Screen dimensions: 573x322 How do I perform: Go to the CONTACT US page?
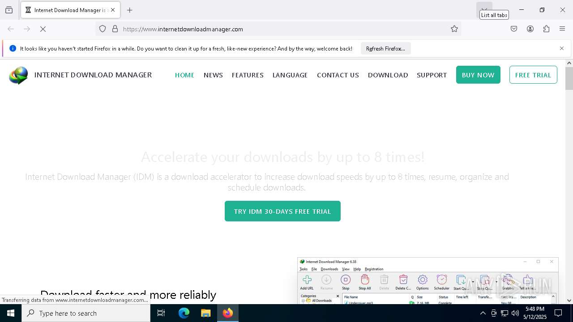click(338, 75)
